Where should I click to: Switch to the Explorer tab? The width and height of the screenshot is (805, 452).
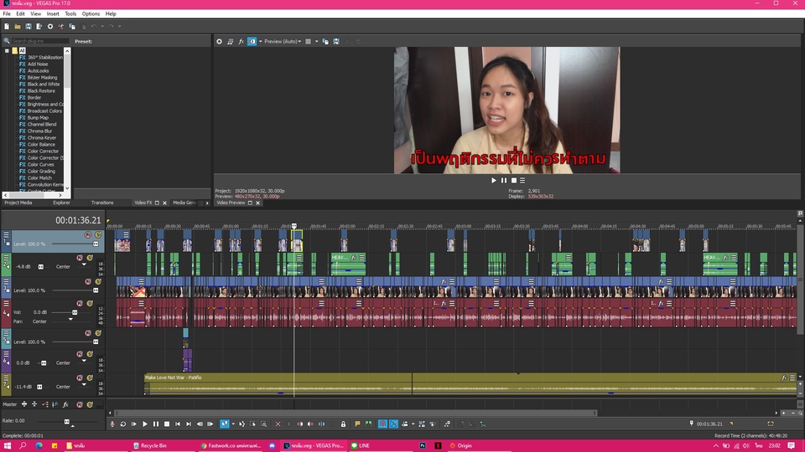coord(61,203)
